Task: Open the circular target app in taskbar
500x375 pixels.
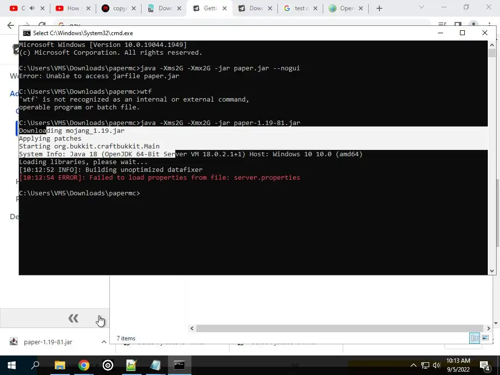Action: coord(108,365)
